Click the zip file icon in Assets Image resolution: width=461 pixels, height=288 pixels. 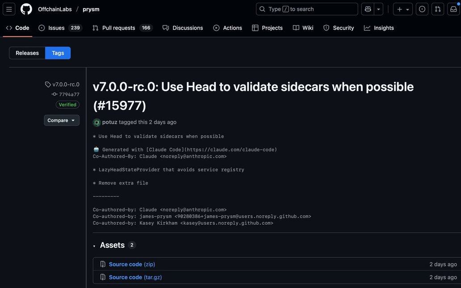[x=103, y=264]
